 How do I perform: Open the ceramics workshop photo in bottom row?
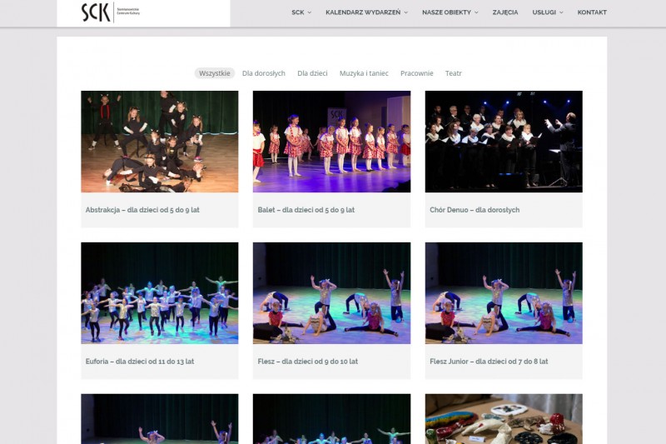504,419
